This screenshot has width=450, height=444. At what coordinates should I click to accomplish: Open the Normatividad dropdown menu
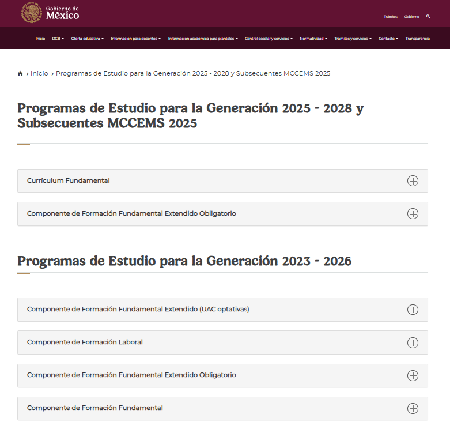(x=313, y=39)
